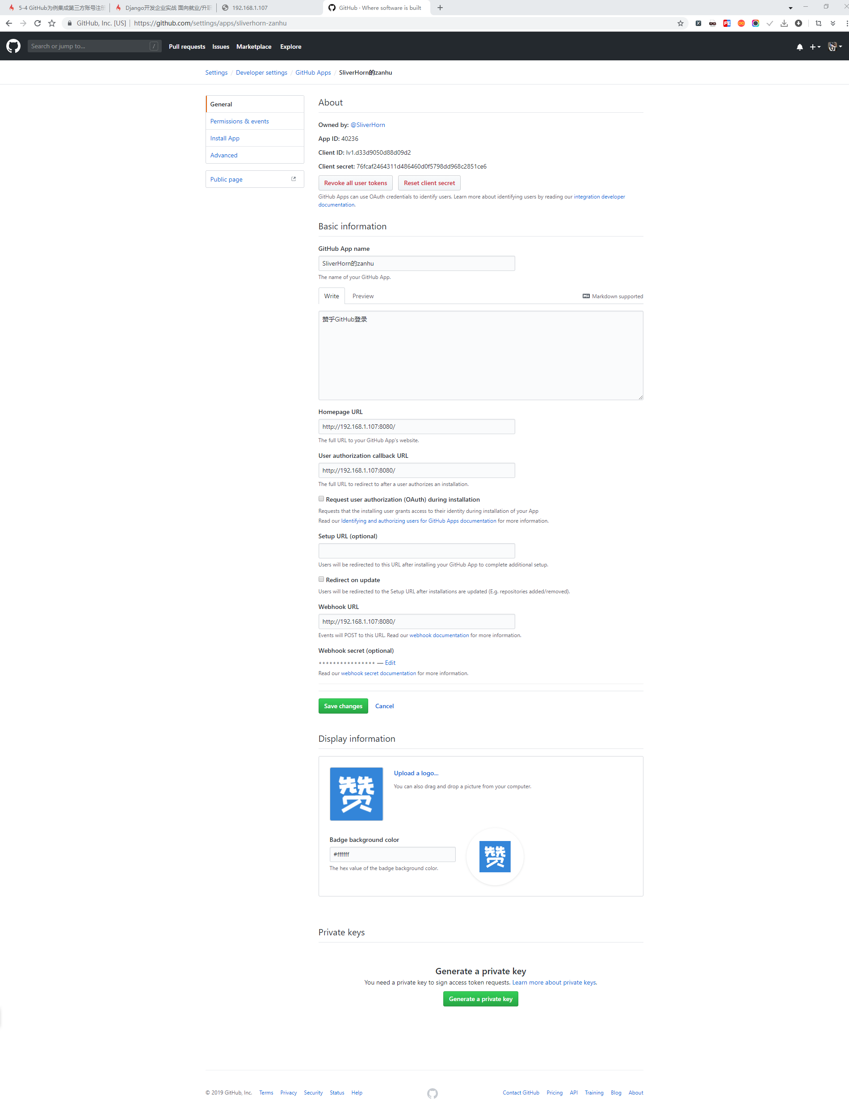Click Upload a logo
Image resolution: width=849 pixels, height=1120 pixels.
coord(416,773)
